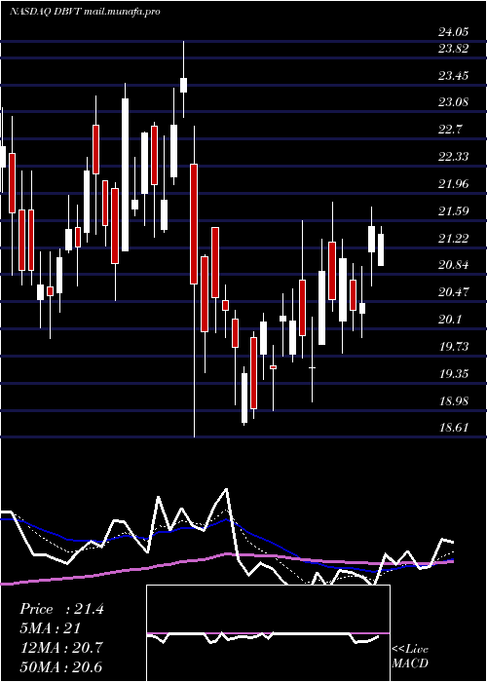Click the 20.1 price axis label

point(450,320)
